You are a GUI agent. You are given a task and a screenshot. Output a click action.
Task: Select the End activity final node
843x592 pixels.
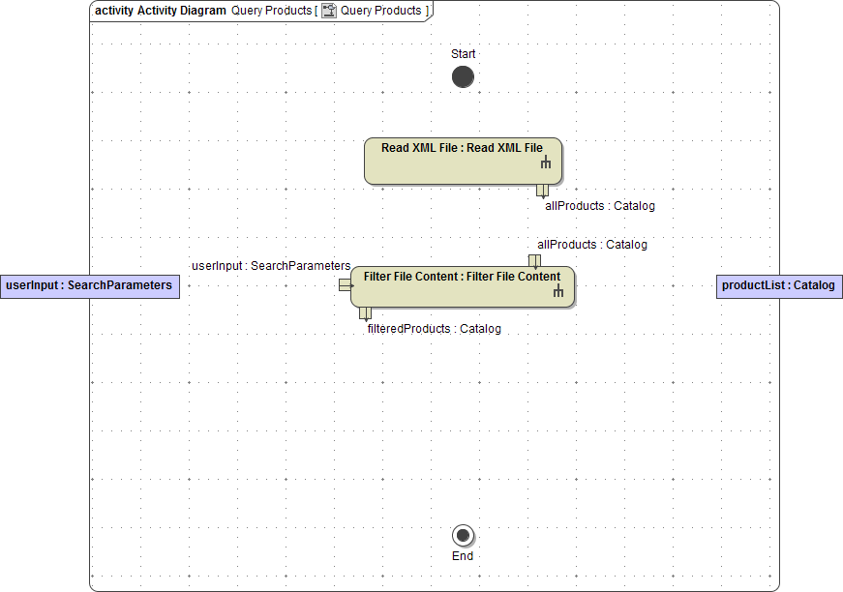[x=463, y=535]
